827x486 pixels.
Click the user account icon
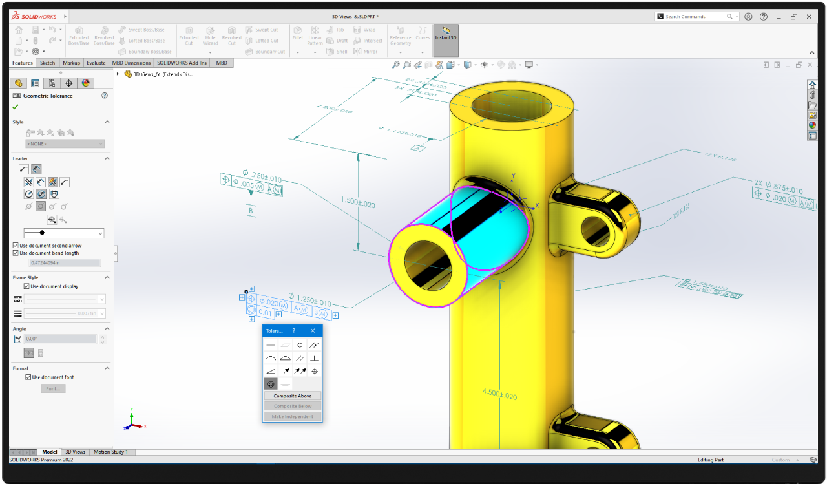[x=748, y=17]
